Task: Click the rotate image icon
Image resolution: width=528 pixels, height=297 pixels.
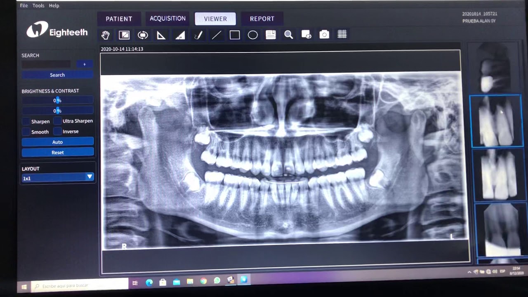Action: [x=143, y=35]
